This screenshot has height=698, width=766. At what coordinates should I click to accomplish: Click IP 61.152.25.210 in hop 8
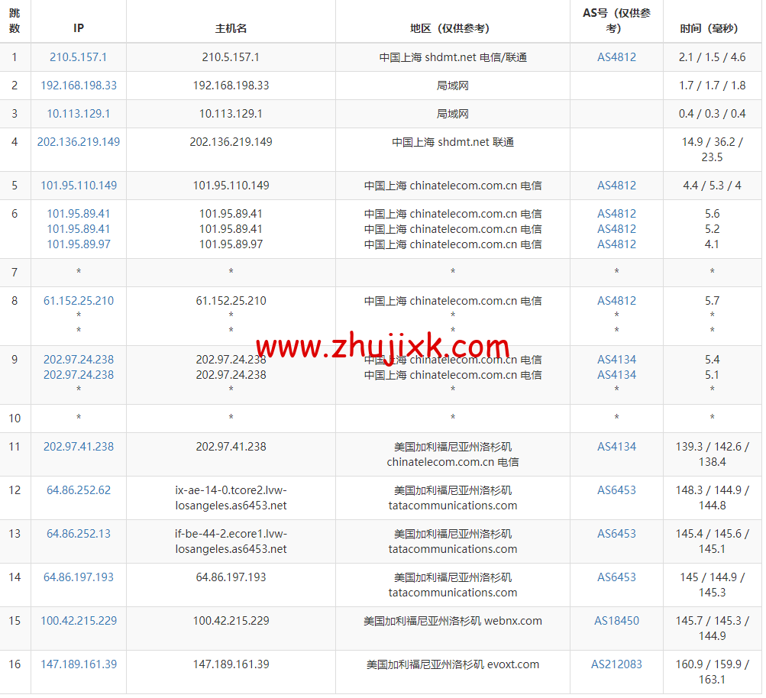78,301
